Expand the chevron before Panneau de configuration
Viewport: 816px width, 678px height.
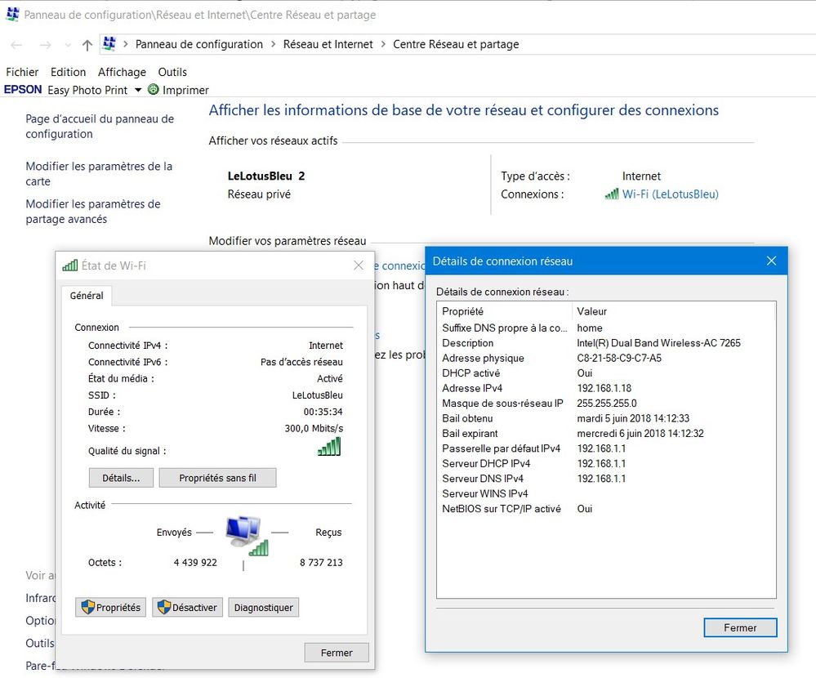click(x=126, y=44)
